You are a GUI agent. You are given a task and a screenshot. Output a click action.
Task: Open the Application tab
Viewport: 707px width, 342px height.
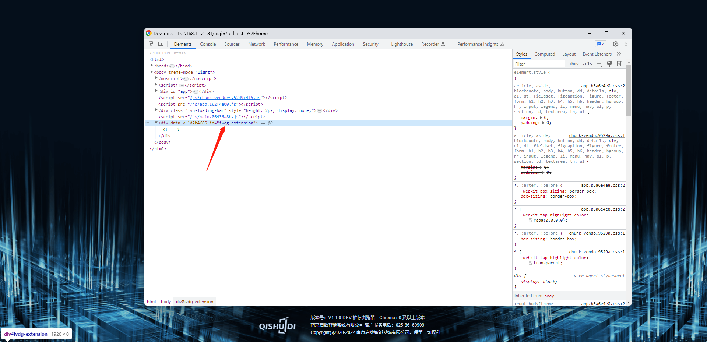tap(343, 44)
